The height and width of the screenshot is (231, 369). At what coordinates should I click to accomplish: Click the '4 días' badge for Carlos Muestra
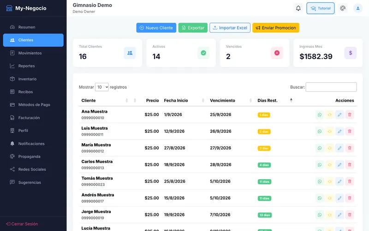tap(264, 165)
